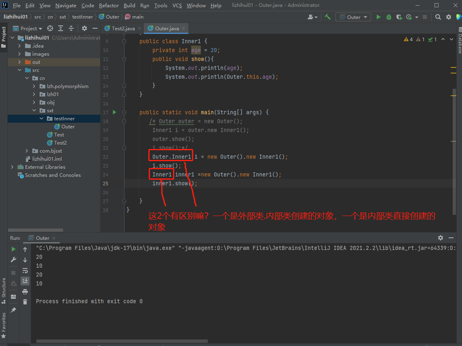
Task: Click warnings count indicator in editor
Action: click(x=408, y=39)
